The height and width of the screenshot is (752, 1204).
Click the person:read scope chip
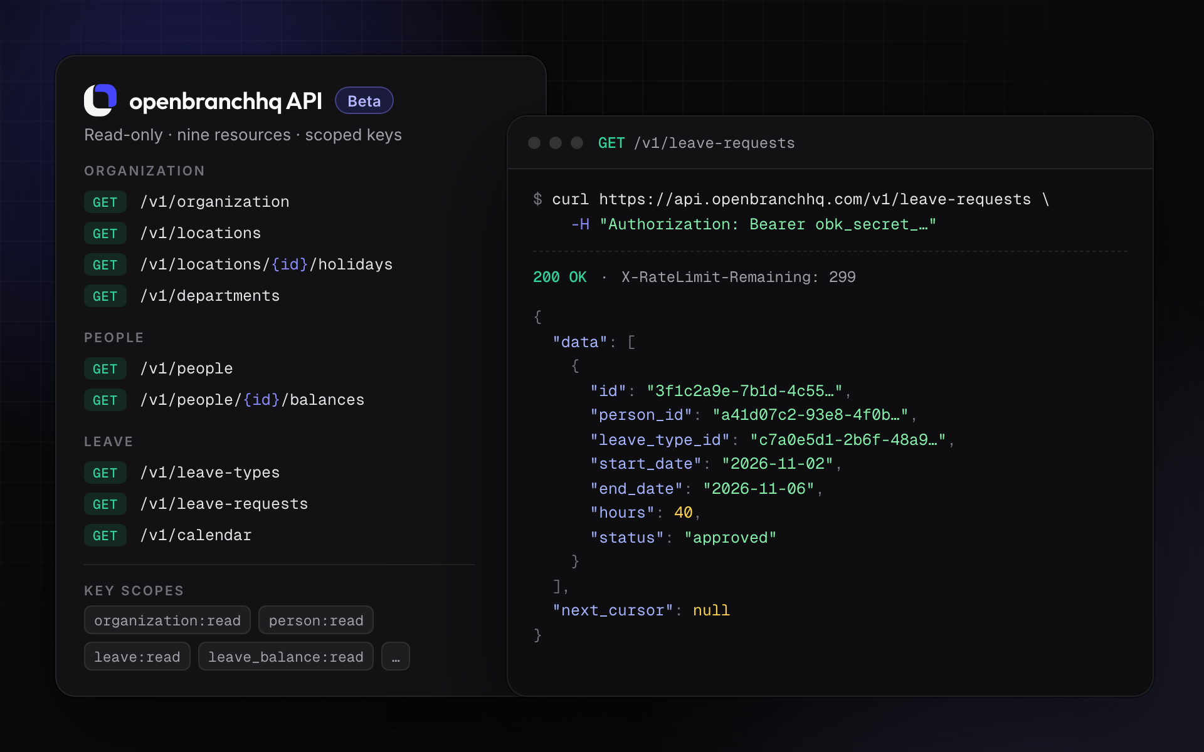click(x=316, y=620)
